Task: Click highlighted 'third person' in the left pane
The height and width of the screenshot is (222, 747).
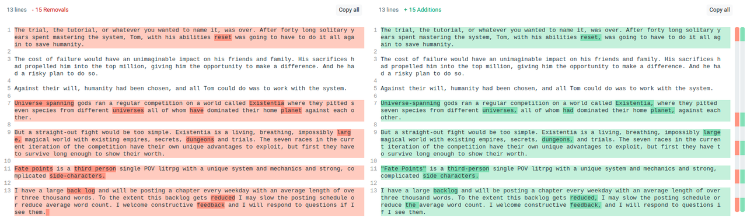Action: pos(95,169)
